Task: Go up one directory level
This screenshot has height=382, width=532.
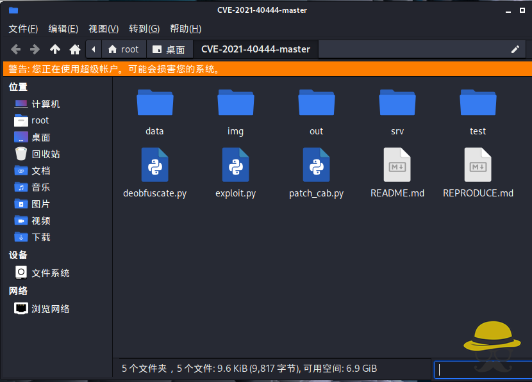Action: 56,49
